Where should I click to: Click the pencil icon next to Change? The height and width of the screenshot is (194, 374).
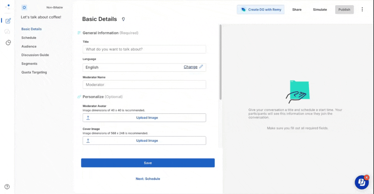pyautogui.click(x=201, y=67)
